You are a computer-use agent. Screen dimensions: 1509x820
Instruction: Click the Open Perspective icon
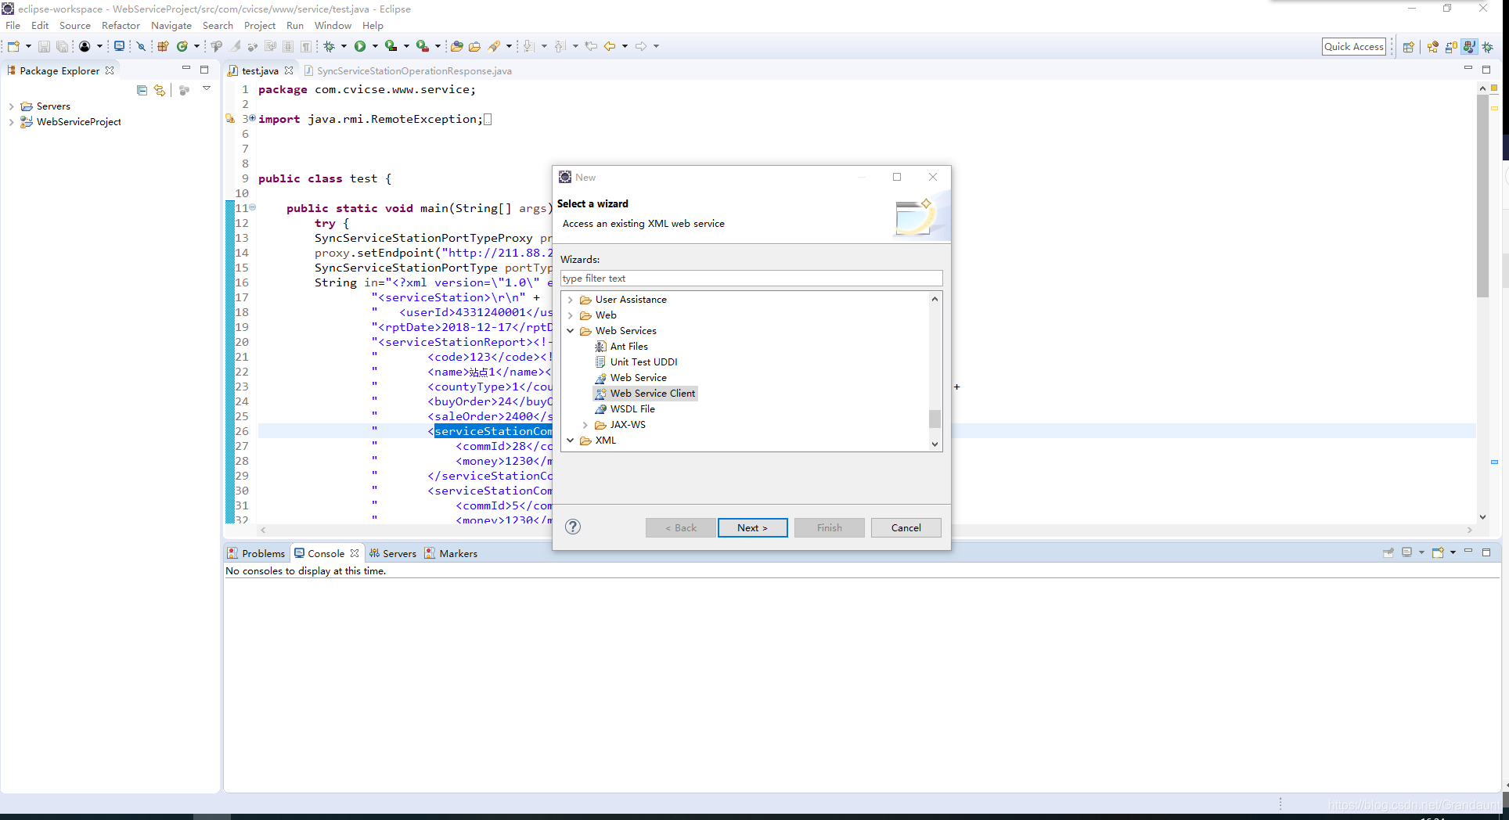1408,47
